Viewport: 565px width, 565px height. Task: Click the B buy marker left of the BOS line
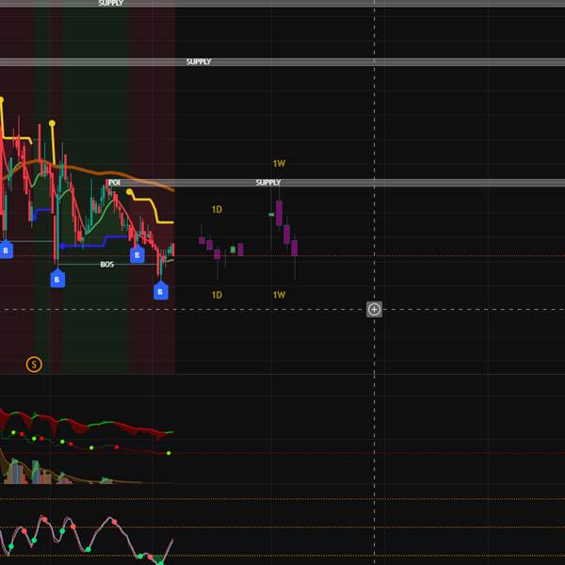[57, 279]
